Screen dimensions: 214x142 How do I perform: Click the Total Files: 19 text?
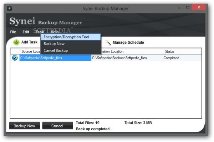(x=88, y=123)
